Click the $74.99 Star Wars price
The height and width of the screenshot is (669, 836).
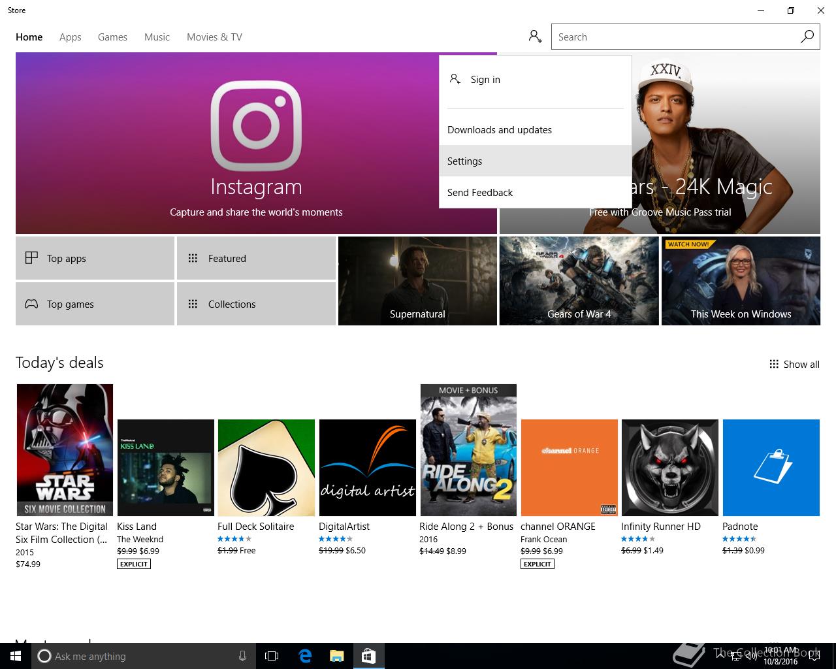click(28, 564)
